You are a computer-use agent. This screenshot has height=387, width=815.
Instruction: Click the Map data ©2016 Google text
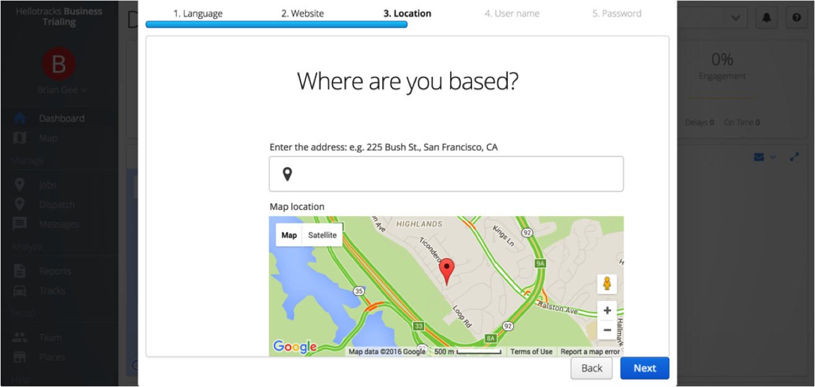(387, 352)
